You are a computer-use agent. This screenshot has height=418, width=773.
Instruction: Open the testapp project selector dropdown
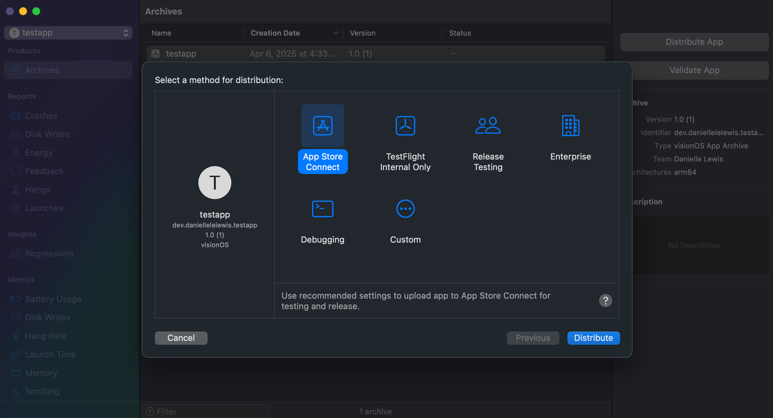[68, 33]
